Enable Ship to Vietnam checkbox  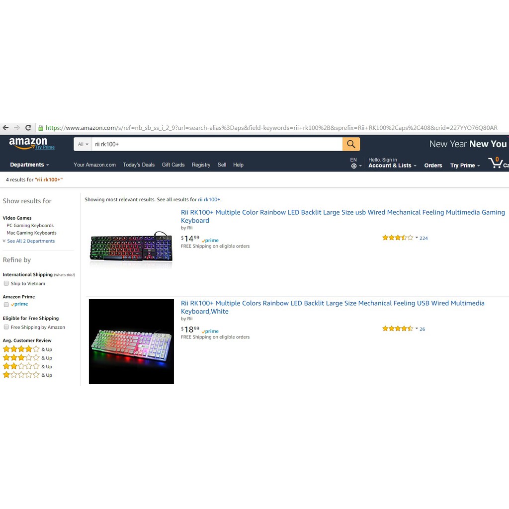click(x=6, y=283)
